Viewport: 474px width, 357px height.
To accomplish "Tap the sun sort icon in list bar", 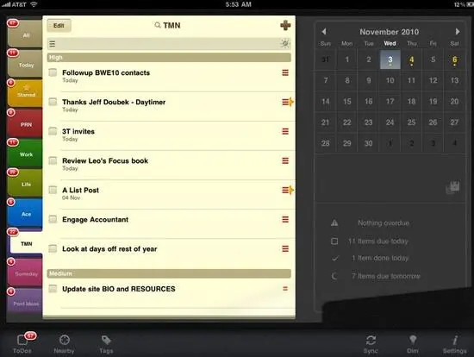I will [284, 44].
